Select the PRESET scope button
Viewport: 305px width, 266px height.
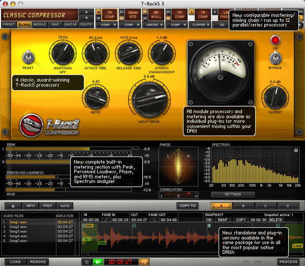(9, 24)
